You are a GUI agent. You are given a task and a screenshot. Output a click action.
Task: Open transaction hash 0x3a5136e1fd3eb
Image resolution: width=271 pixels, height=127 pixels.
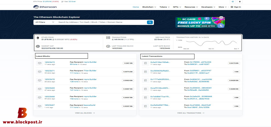tap(160, 62)
